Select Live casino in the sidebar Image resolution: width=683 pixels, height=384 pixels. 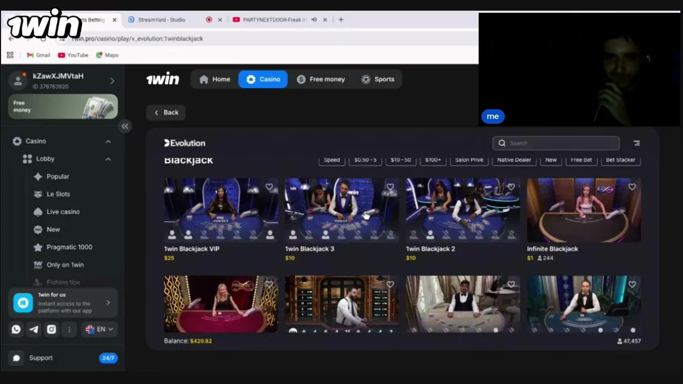[63, 212]
